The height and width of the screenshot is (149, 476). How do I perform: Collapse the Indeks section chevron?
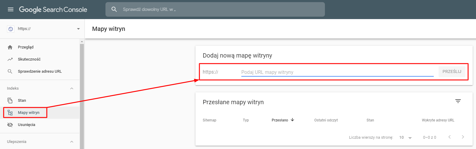72,88
